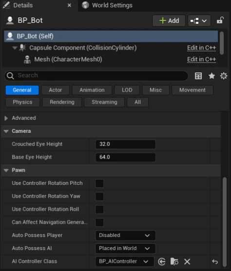Open Edit in C++ for Capsule Component

coord(201,48)
